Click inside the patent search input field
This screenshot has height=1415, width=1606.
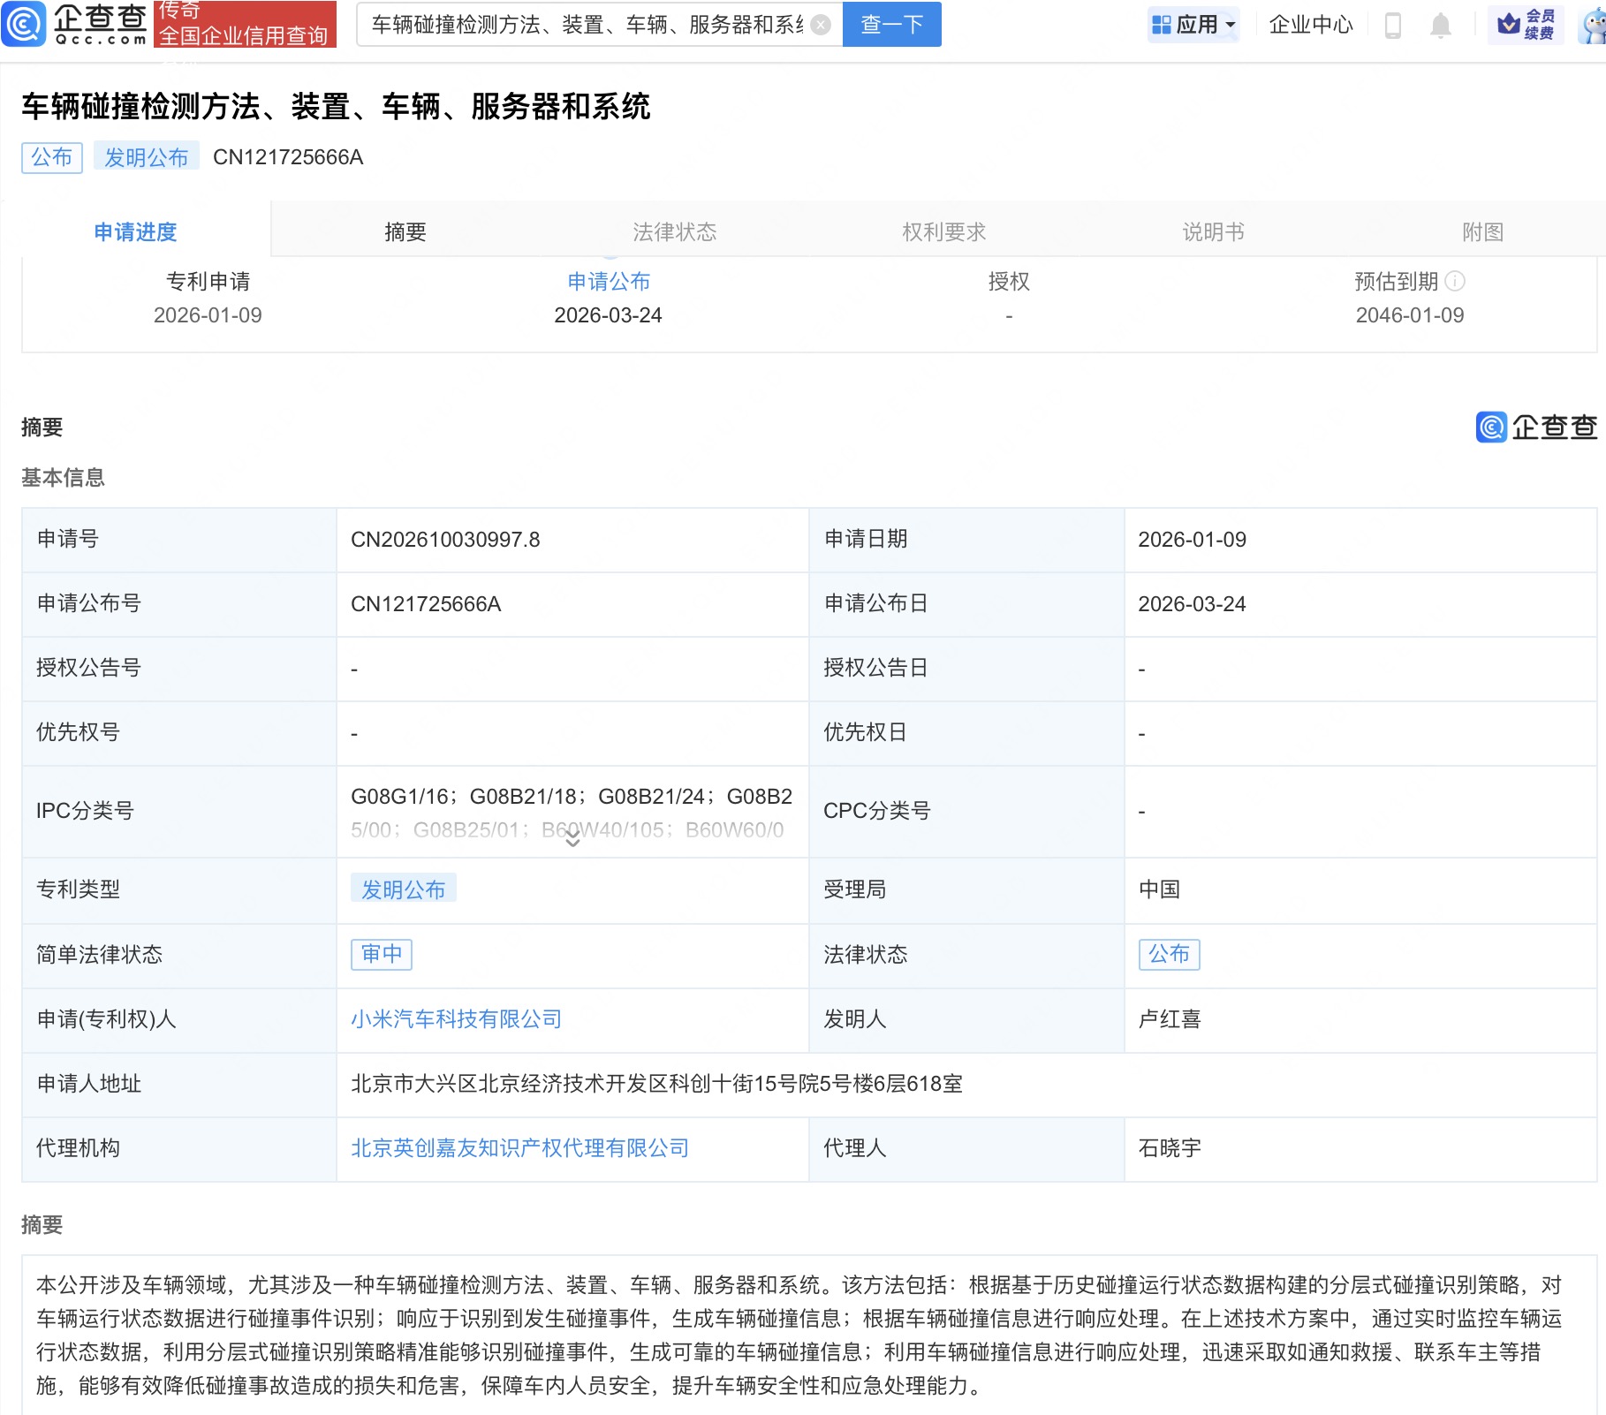click(x=592, y=25)
